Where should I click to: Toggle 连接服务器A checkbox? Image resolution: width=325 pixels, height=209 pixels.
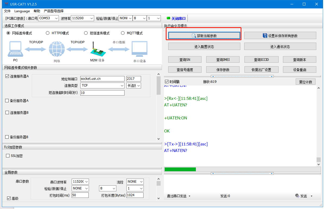point(7,76)
